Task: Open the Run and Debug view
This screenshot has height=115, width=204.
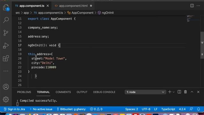Action: click(x=6, y=46)
